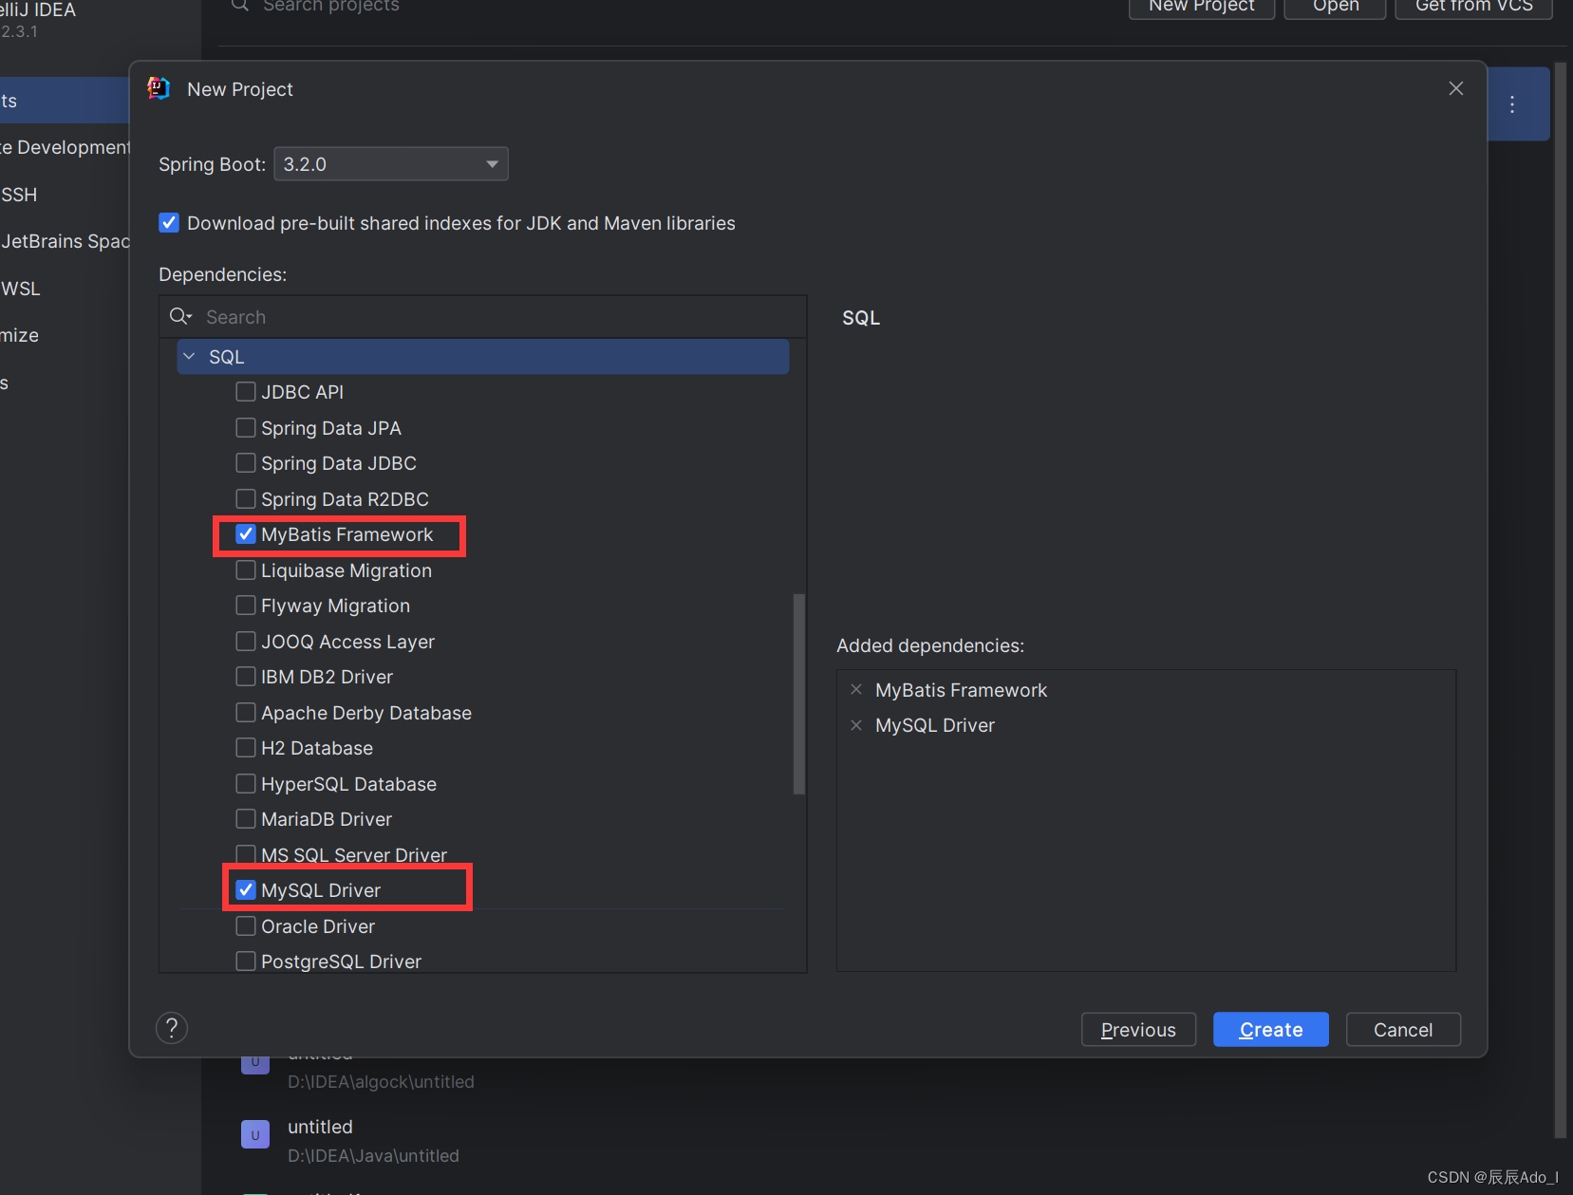The height and width of the screenshot is (1195, 1573).
Task: Click the D:\IDEA\algock\untitled project path
Action: [x=381, y=1082]
